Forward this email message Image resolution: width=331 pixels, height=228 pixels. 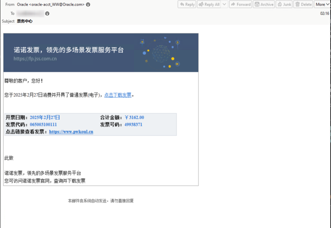point(240,4)
